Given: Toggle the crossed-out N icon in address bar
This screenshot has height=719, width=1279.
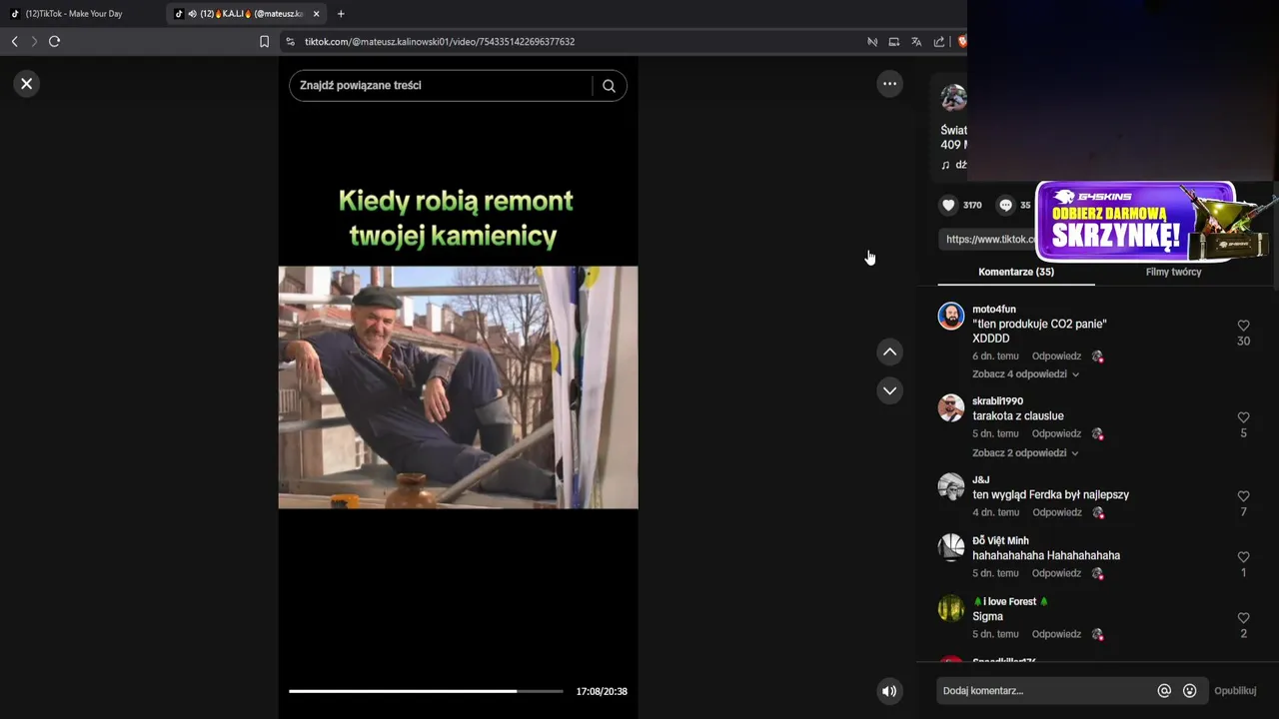Looking at the screenshot, I should 872,42.
